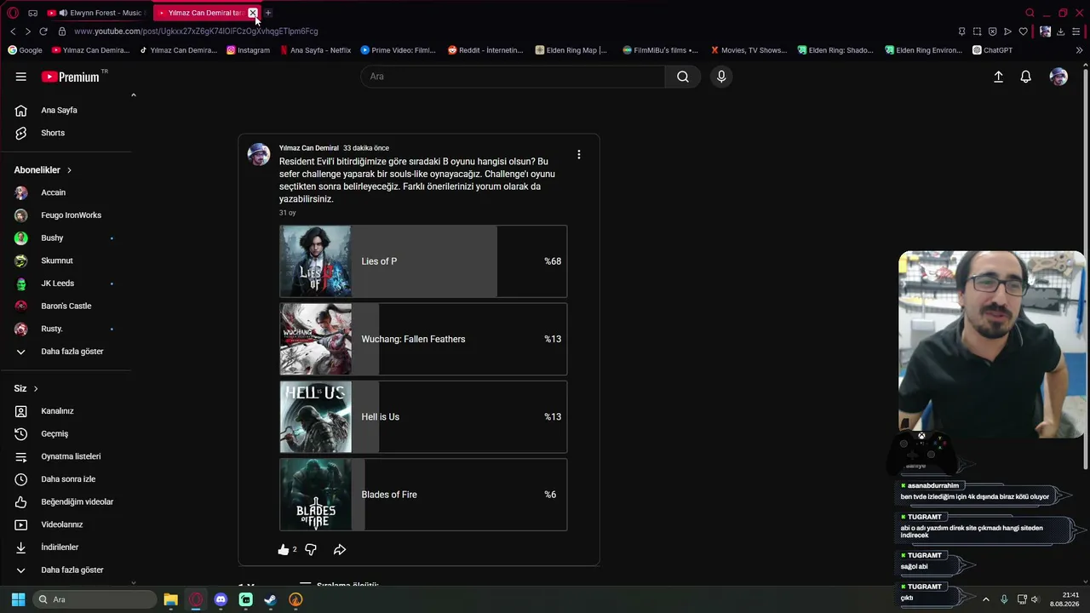This screenshot has height=613, width=1090.
Task: Expand the Siz section chevron
Action: (x=36, y=389)
